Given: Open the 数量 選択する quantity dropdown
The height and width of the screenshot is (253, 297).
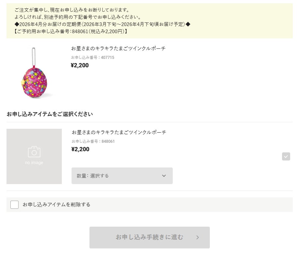Looking at the screenshot, I should click(122, 176).
